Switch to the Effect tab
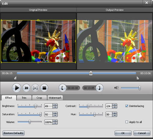The image size is (153, 139). [9, 98]
